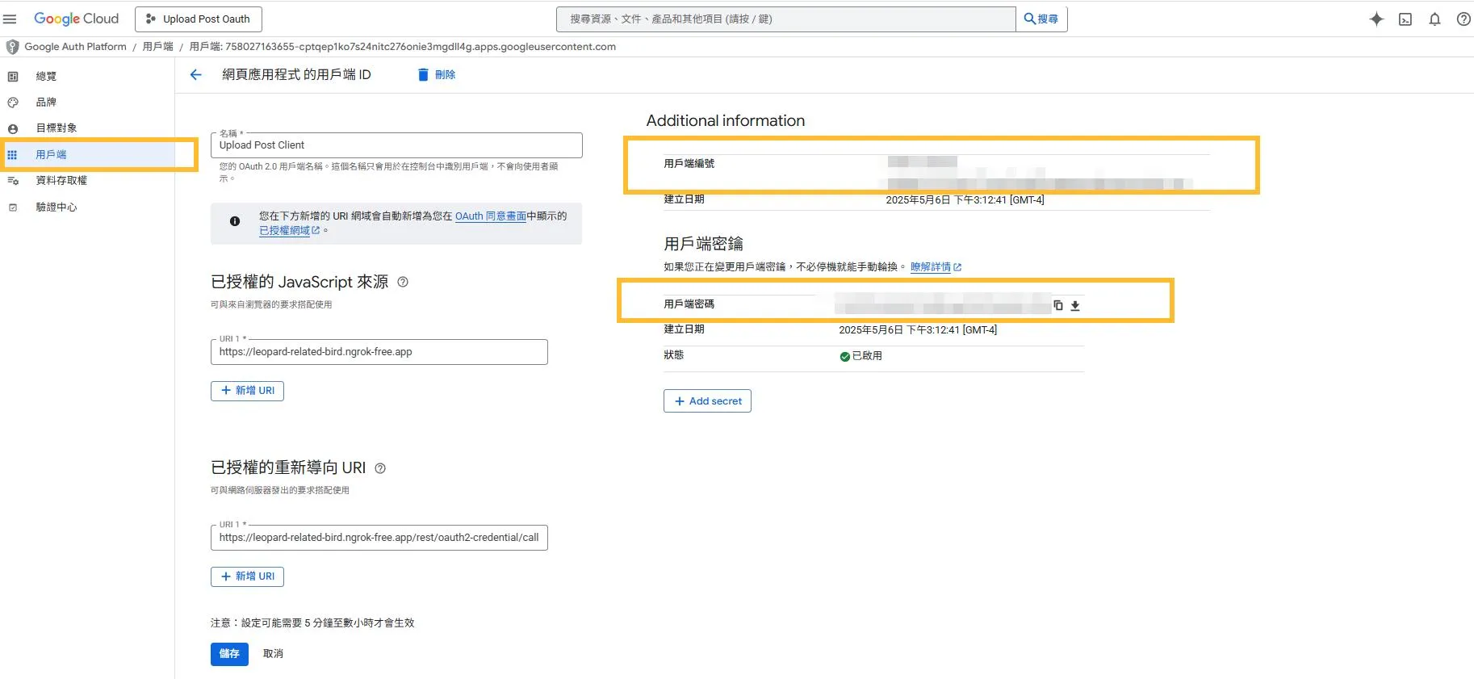Click the back arrow beside page title
Screen dimensions: 1474x679
[x=195, y=75]
